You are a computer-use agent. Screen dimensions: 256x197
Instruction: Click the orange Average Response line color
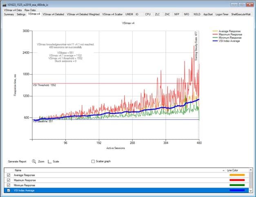coord(237,175)
